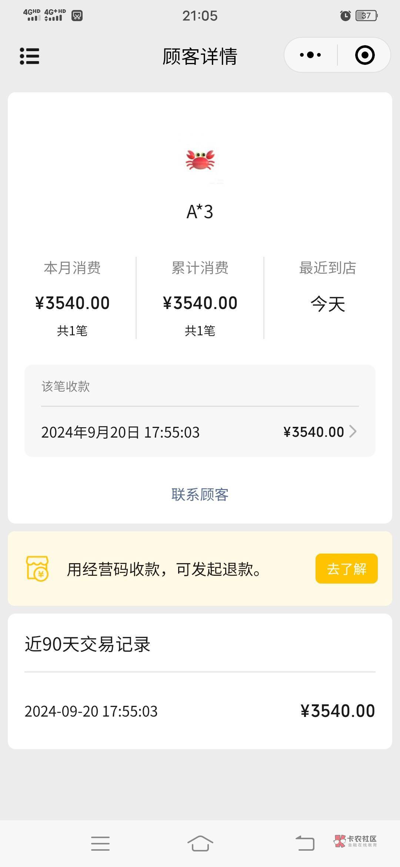Tap the battery indicator in status bar
Image resolution: width=400 pixels, height=867 pixels.
coord(366,16)
